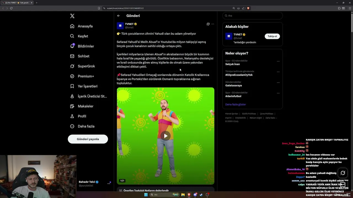Open File Explorer from taskbar
The width and height of the screenshot is (353, 198).
click(183, 195)
